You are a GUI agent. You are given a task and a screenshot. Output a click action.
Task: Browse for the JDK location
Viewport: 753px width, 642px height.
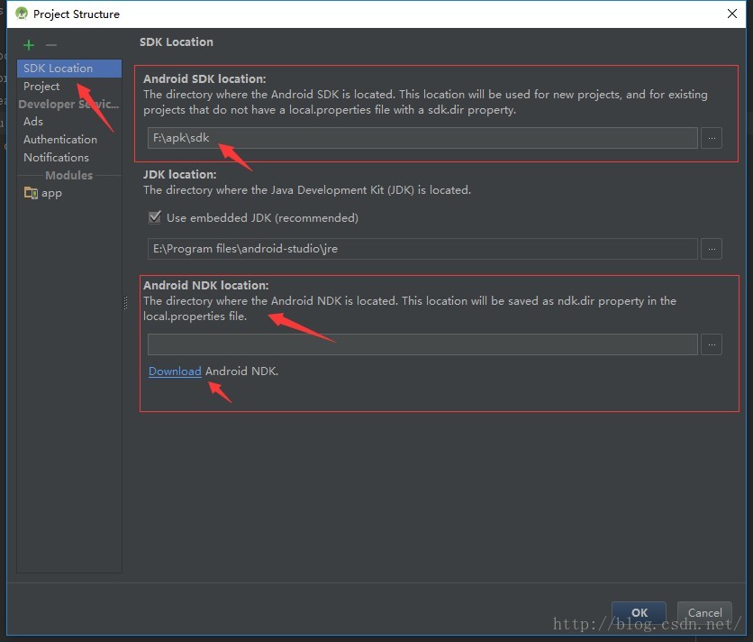tap(712, 249)
